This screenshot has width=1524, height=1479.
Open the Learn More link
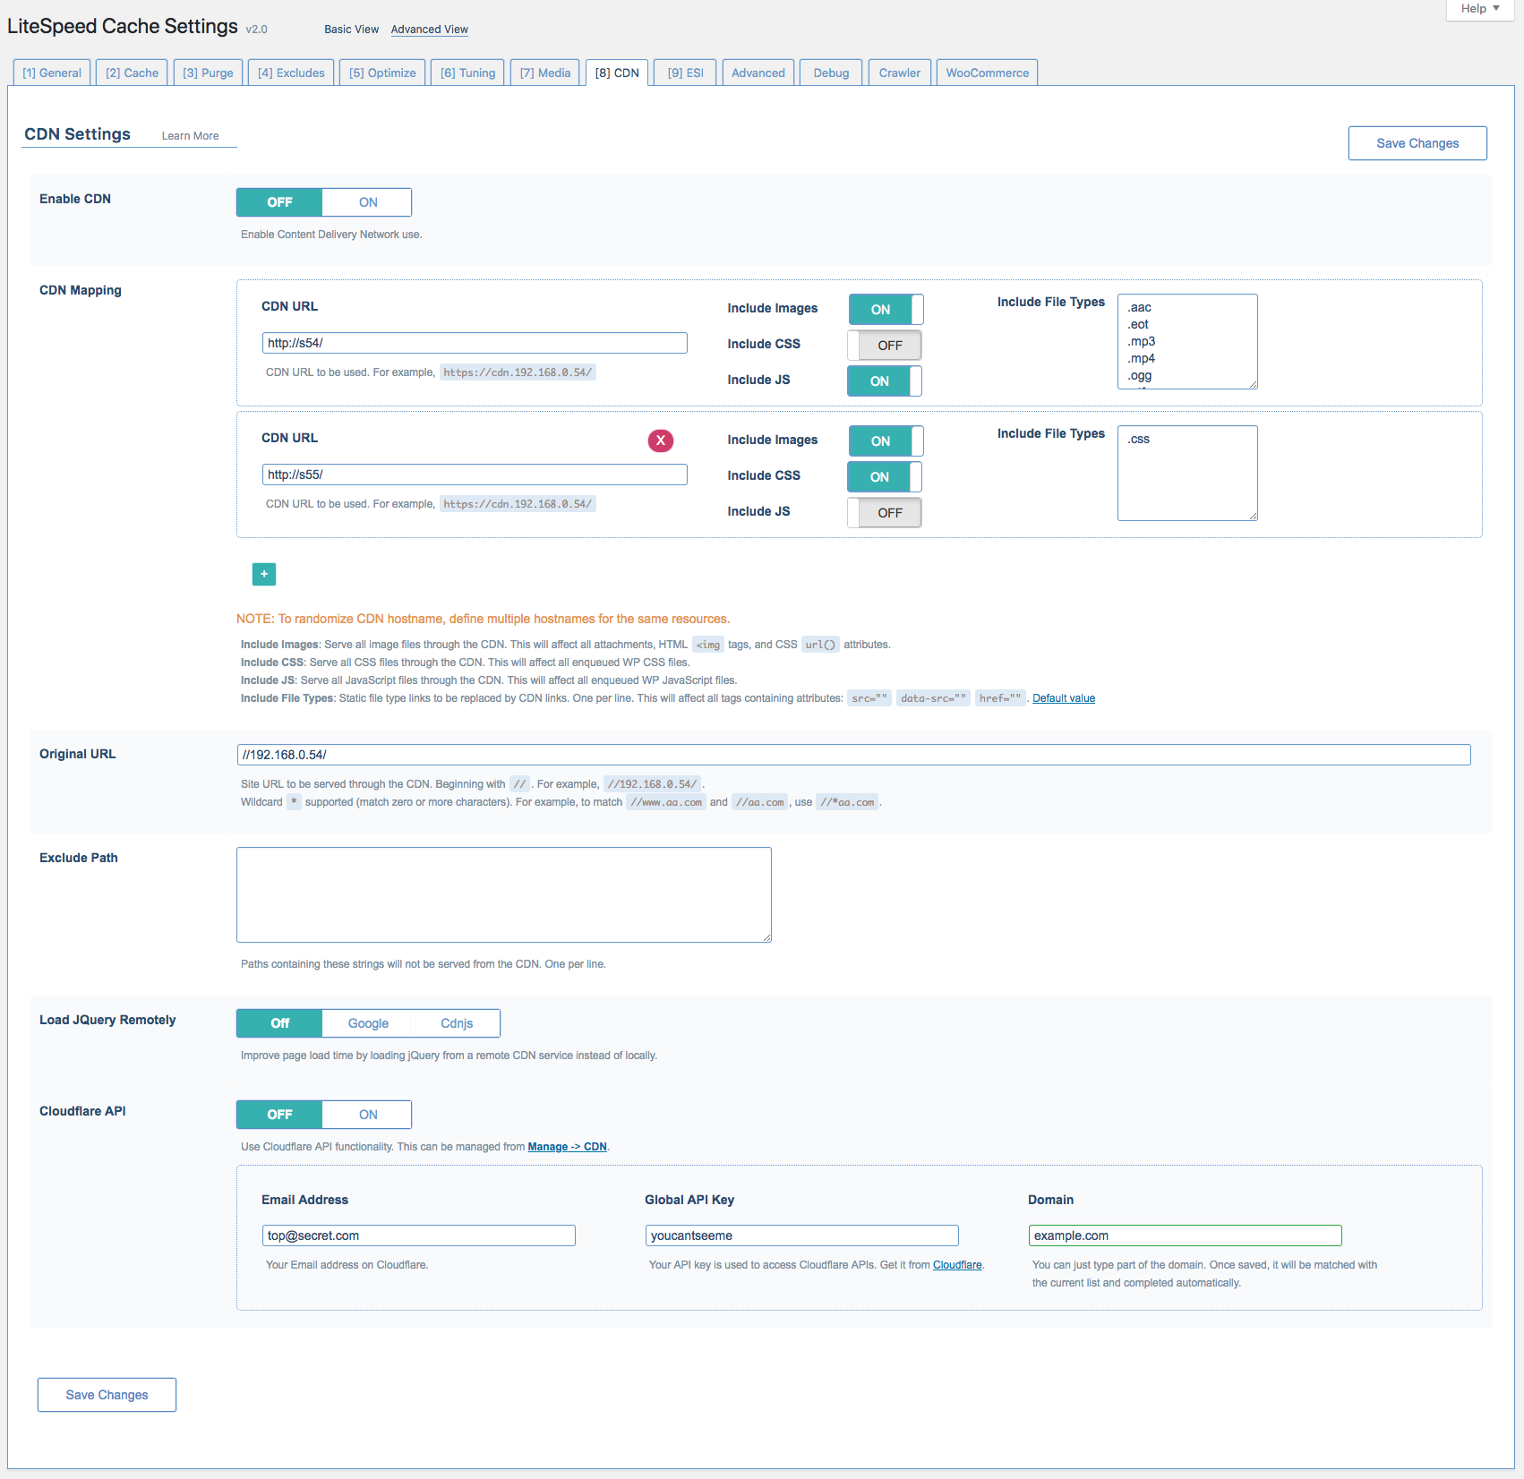[x=190, y=136]
